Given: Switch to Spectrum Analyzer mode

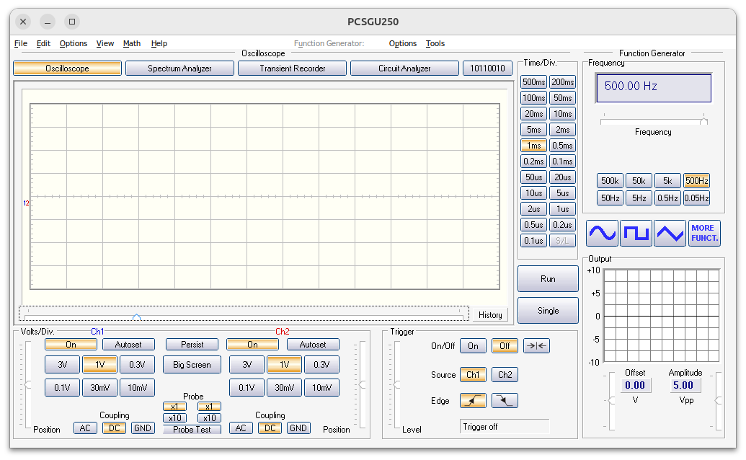Looking at the screenshot, I should point(180,68).
